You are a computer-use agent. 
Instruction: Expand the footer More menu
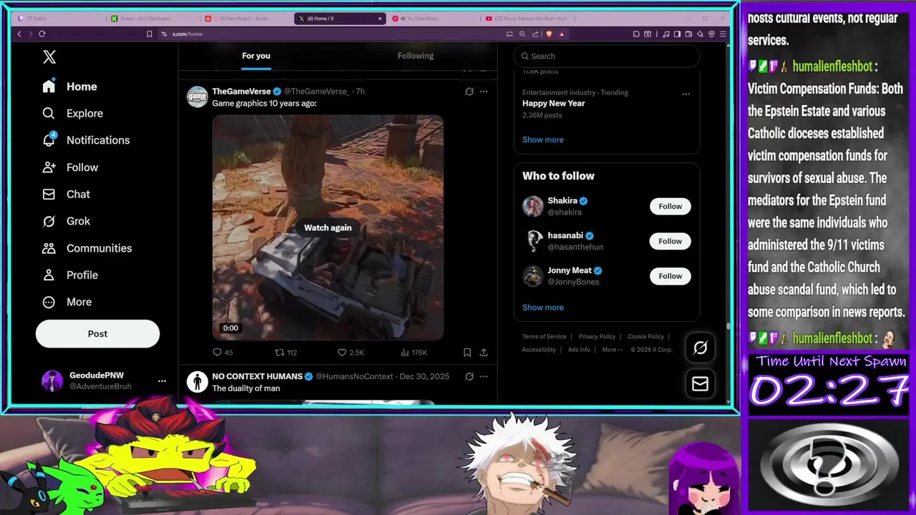[x=612, y=350]
